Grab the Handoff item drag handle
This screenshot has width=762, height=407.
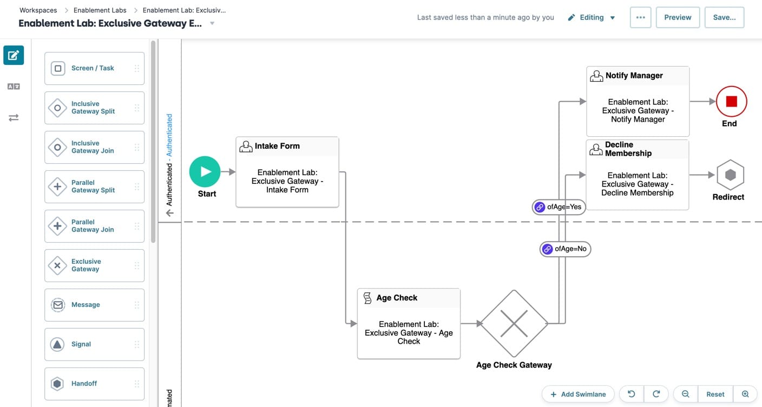pos(136,384)
